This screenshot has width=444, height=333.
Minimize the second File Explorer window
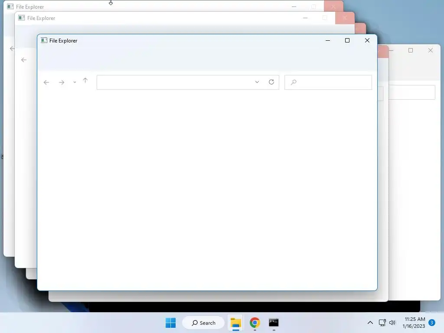pos(305,18)
